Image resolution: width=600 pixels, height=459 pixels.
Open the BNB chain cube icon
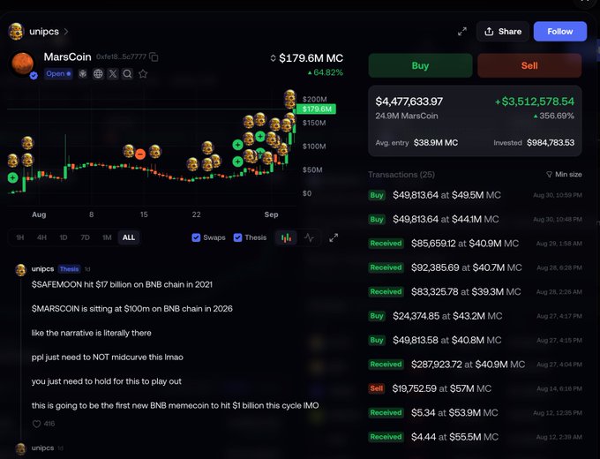[x=83, y=74]
